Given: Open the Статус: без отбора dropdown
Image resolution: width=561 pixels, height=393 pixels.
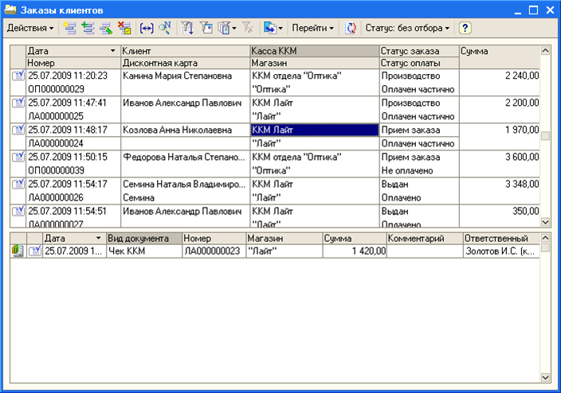Looking at the screenshot, I should coord(407,28).
